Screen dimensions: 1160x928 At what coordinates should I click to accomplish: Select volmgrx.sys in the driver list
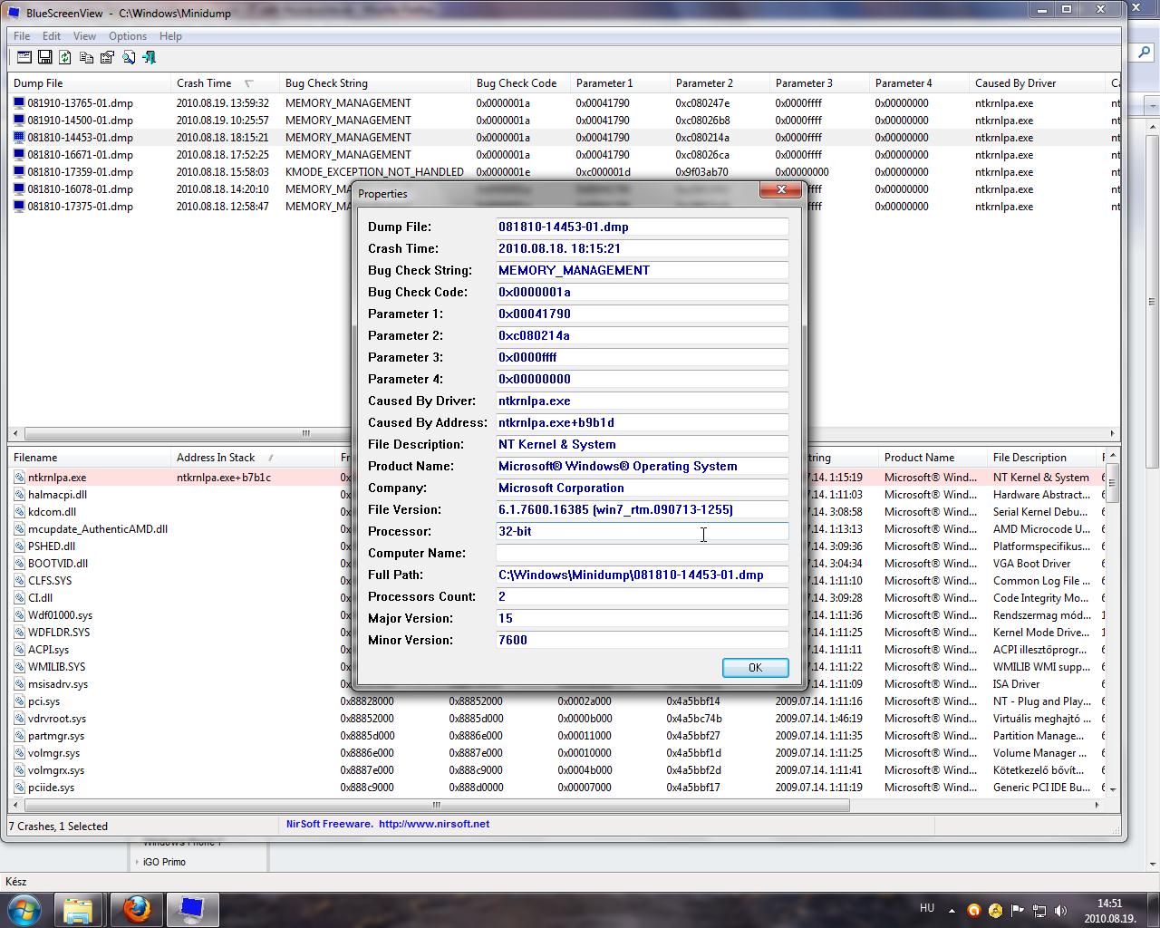[x=56, y=770]
